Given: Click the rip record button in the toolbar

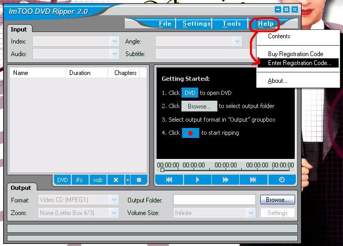Looking at the screenshot, I should click(x=139, y=180).
